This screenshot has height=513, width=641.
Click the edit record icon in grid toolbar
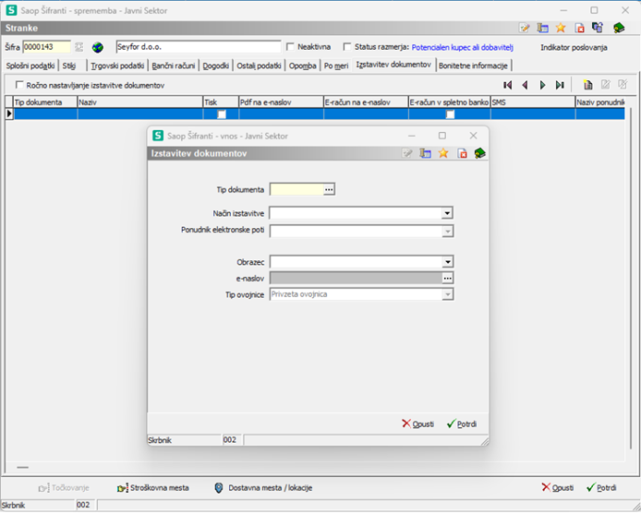(605, 85)
